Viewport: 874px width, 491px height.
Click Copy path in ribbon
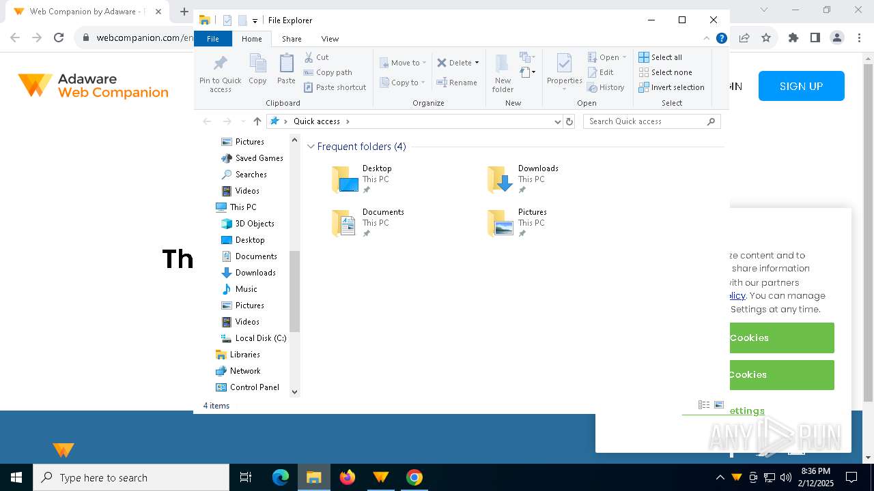pyautogui.click(x=328, y=72)
